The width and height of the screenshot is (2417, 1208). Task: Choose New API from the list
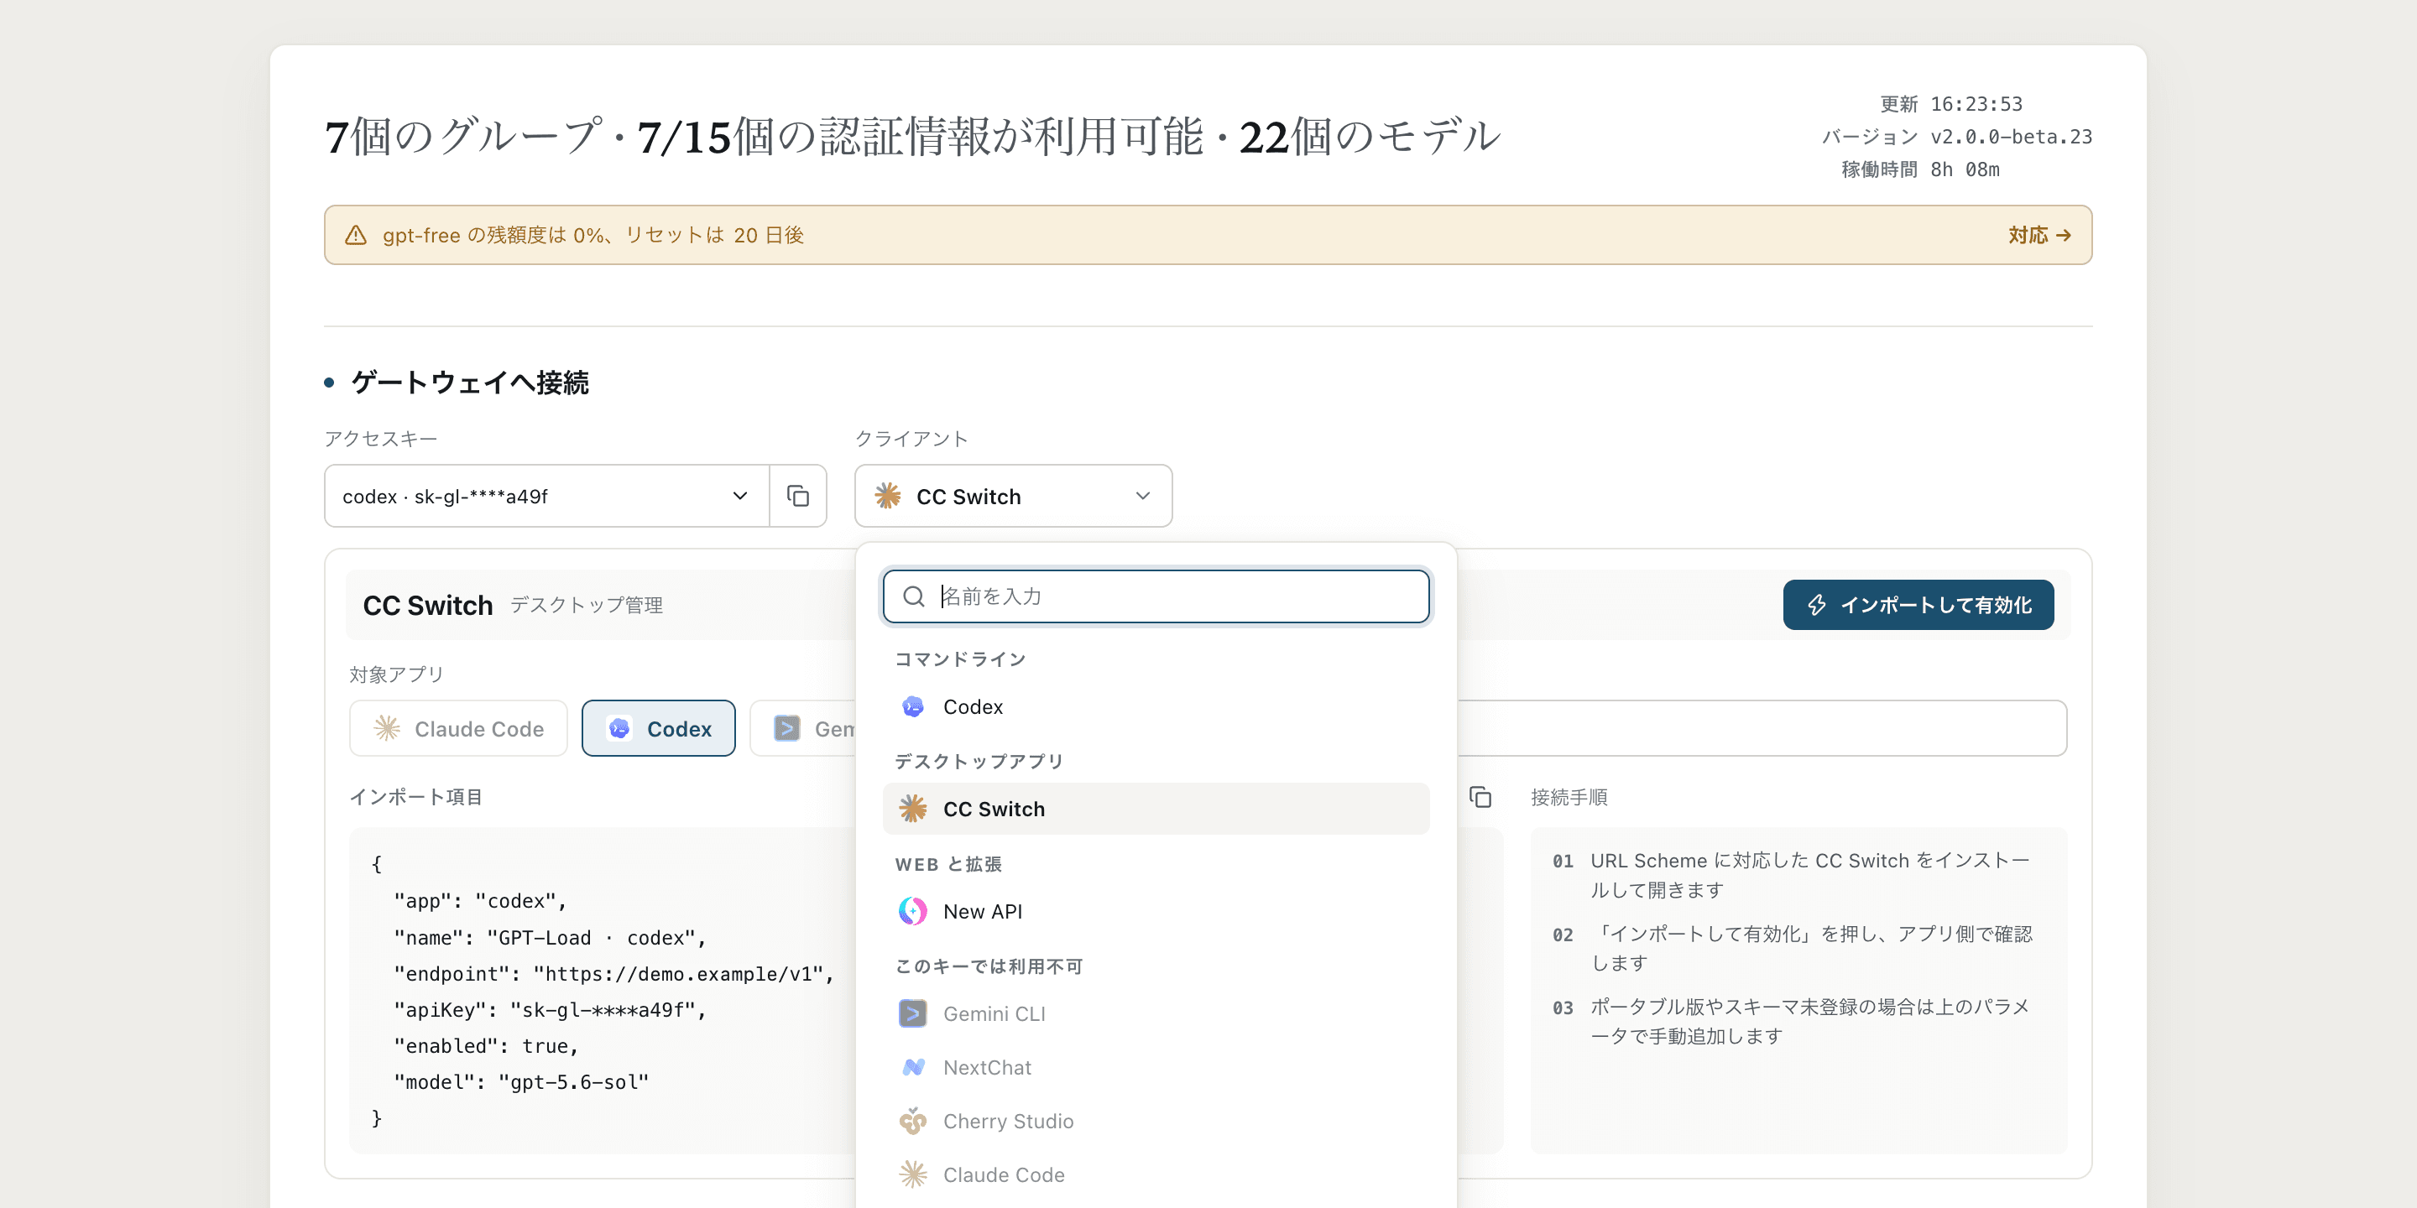tap(1156, 912)
